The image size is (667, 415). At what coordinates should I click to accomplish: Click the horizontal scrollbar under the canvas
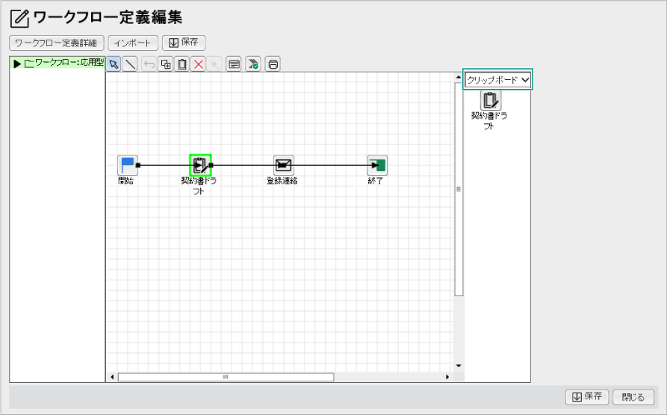coord(225,377)
